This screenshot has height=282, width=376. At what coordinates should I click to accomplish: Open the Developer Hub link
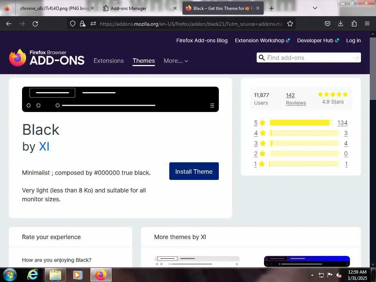coord(318,40)
